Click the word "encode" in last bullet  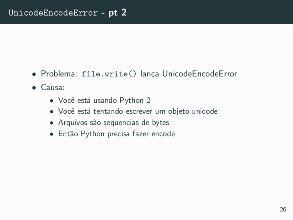coord(163,134)
